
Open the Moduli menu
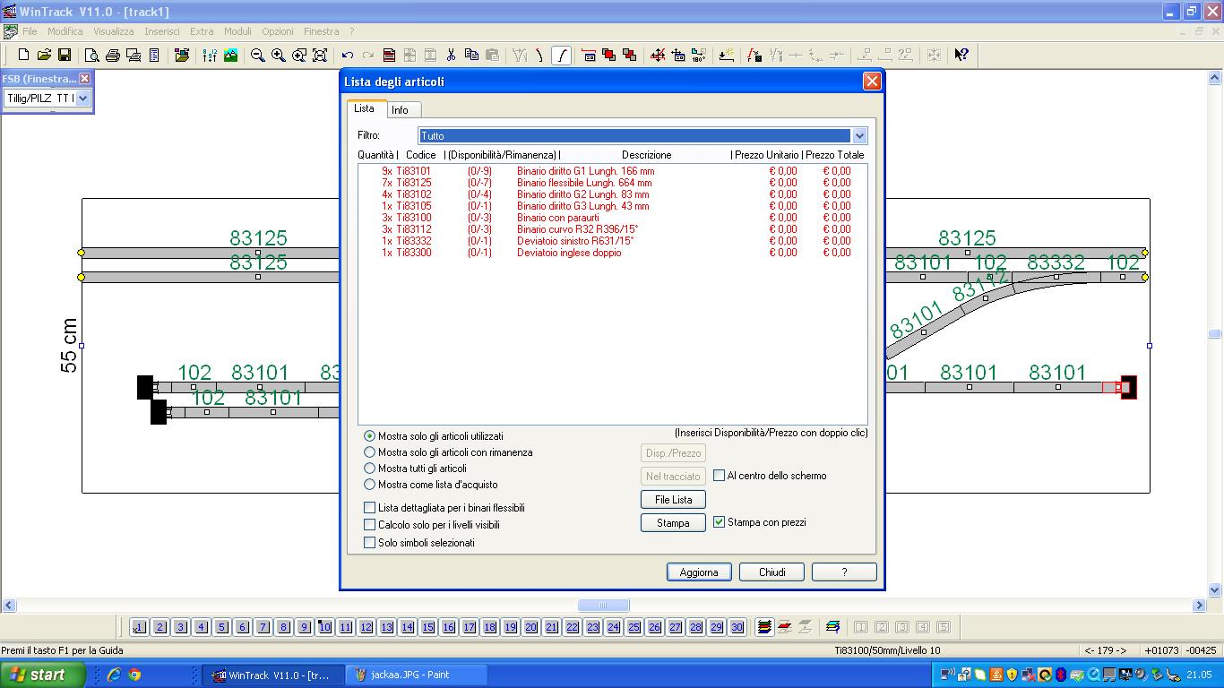pyautogui.click(x=237, y=31)
